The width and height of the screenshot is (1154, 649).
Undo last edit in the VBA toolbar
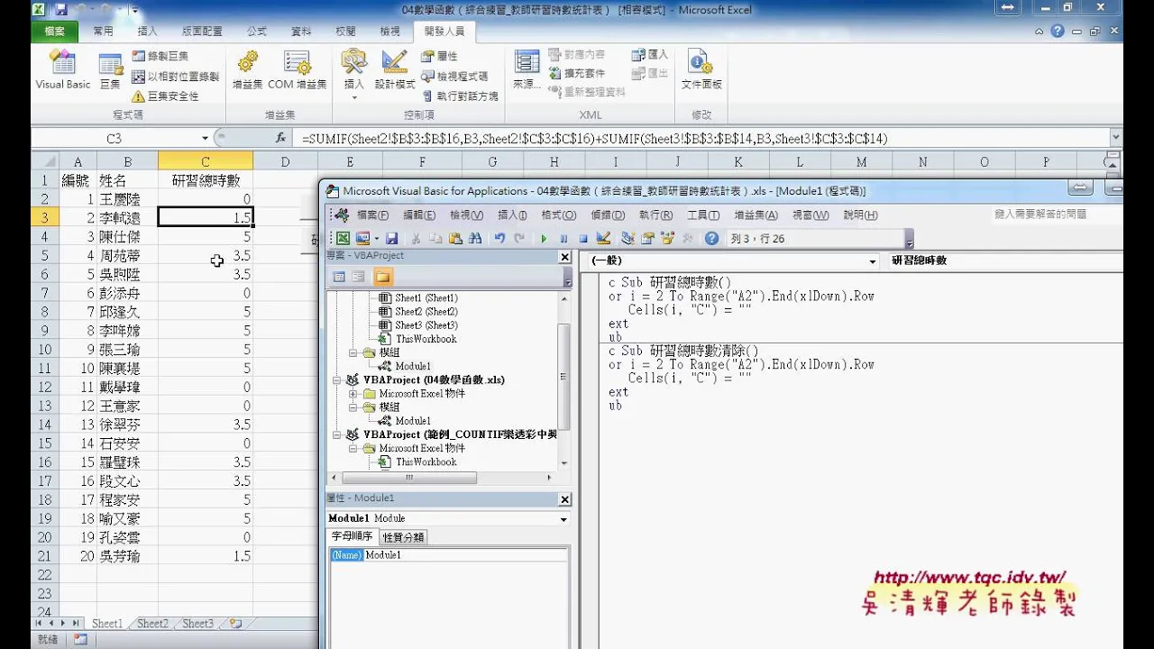(499, 239)
